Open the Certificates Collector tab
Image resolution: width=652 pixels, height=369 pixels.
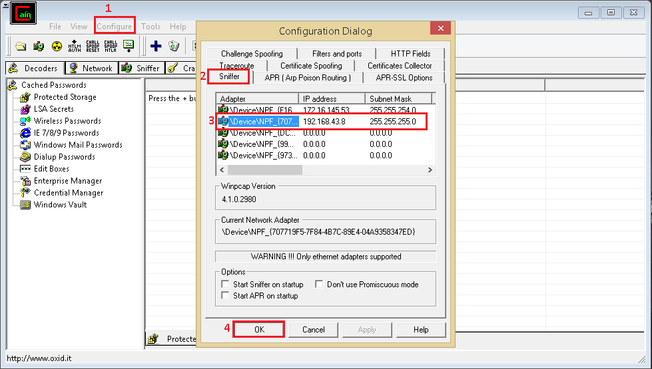point(400,66)
